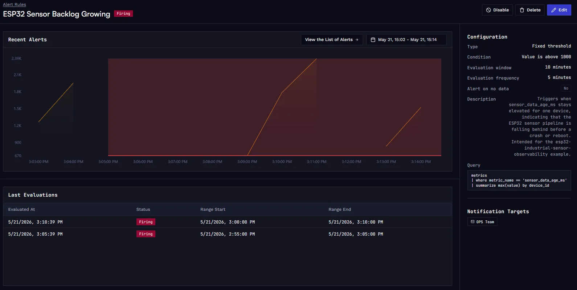Click the description text in Configuration
Image resolution: width=577 pixels, height=290 pixels.
(540, 127)
